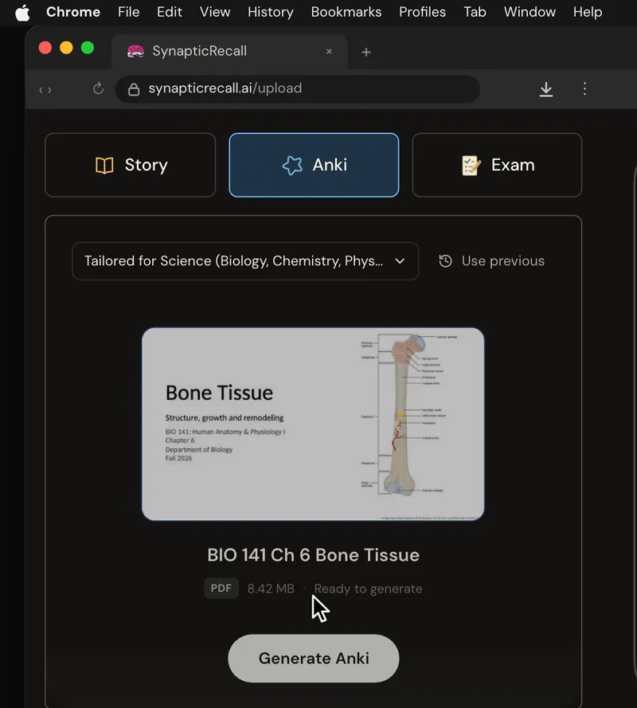Open Chrome downloads
Screen dimensions: 637x708
pyautogui.click(x=545, y=89)
